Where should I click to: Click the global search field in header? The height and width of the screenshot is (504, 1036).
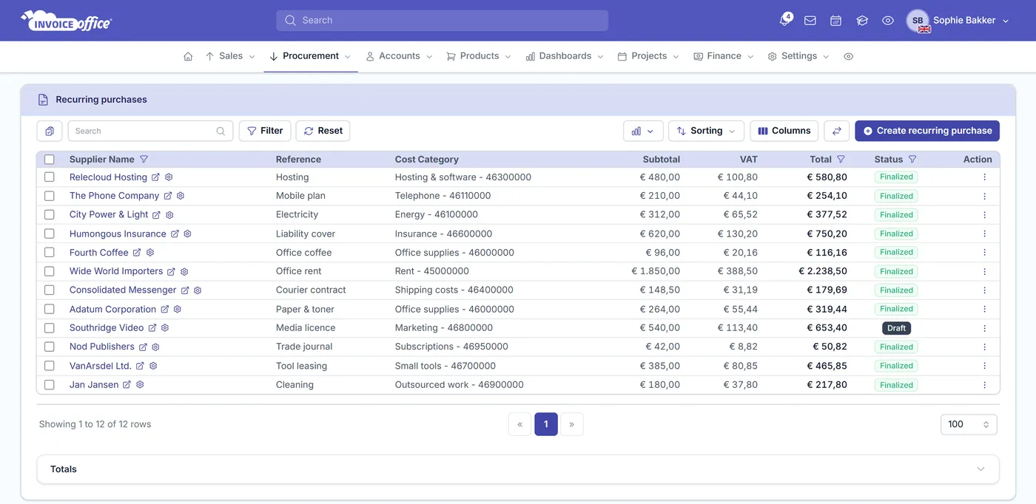click(x=443, y=21)
